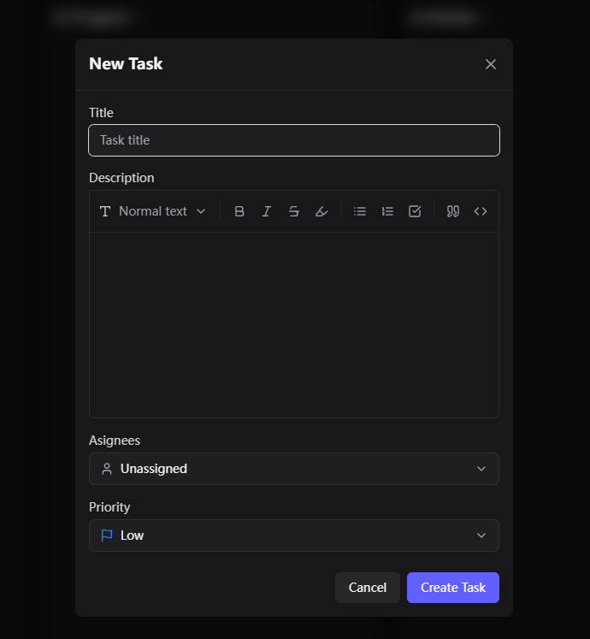Close the New Task dialog
Viewport: 590px width, 639px height.
click(491, 64)
